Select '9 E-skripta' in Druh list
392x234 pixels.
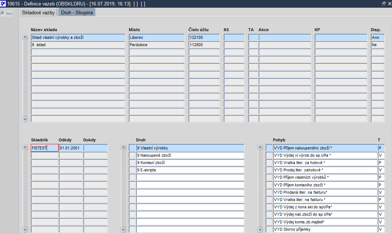[190, 170]
